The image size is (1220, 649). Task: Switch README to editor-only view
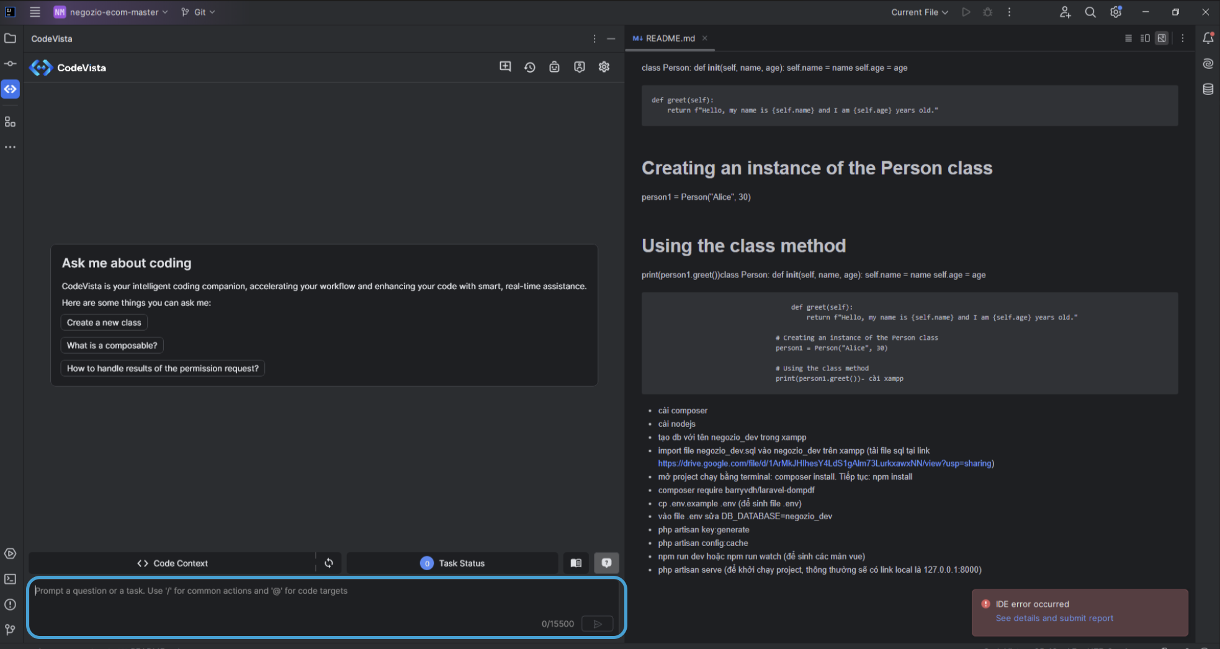point(1128,38)
